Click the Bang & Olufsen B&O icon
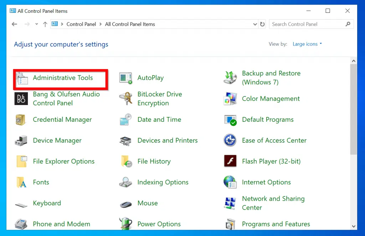This screenshot has width=365, height=236. click(x=21, y=99)
